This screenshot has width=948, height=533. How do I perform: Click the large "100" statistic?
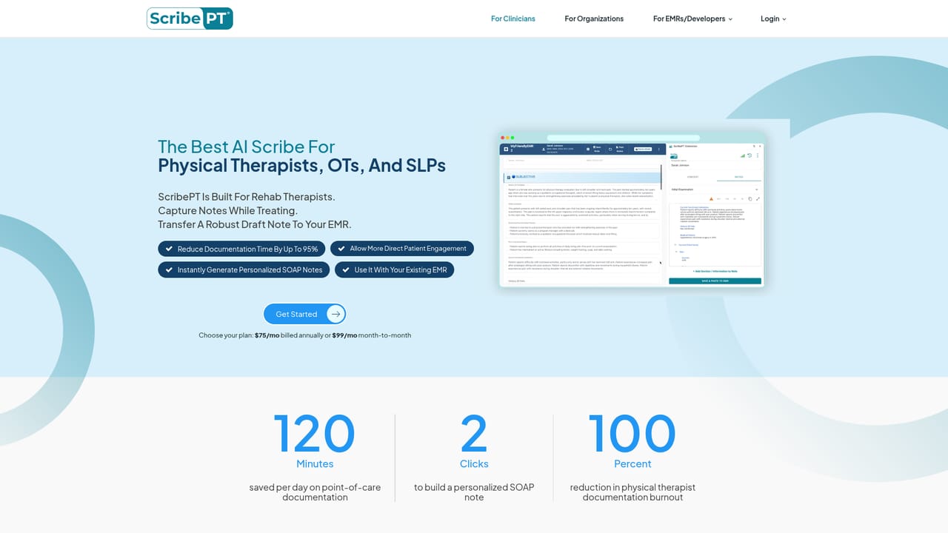[632, 434]
